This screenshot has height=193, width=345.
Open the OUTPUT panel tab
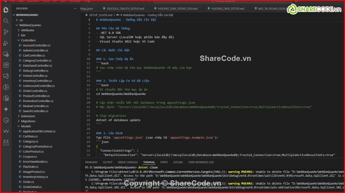click(107, 162)
